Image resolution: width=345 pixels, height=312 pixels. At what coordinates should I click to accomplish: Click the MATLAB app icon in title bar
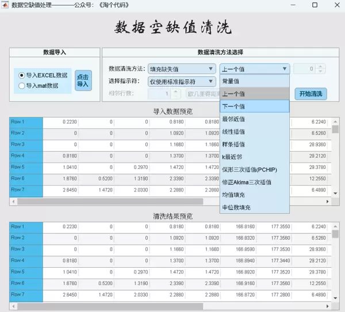point(6,5)
